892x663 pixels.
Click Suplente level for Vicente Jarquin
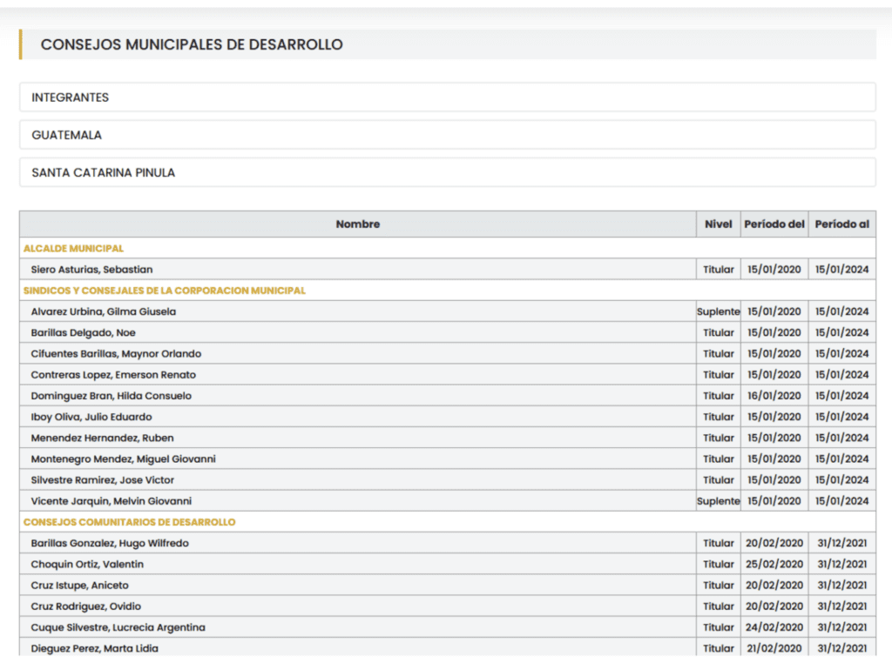pyautogui.click(x=719, y=501)
